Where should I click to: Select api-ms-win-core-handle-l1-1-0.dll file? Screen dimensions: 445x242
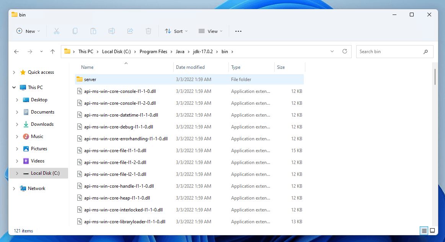(x=189, y=186)
